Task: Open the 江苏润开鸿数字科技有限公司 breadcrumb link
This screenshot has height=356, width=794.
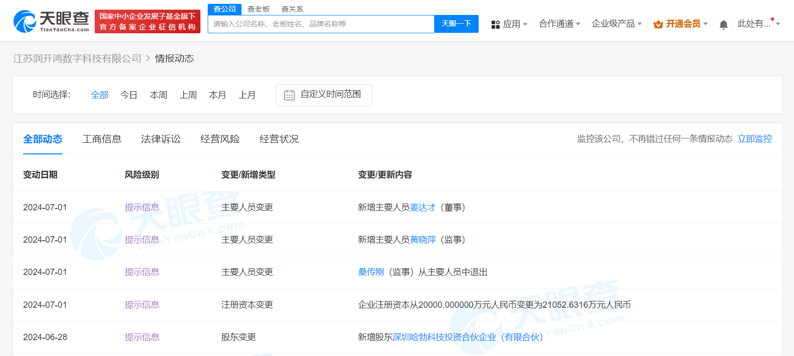Action: (x=77, y=58)
